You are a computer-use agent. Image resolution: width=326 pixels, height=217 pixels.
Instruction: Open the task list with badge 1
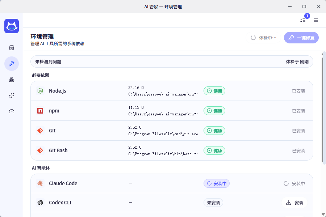point(303,20)
